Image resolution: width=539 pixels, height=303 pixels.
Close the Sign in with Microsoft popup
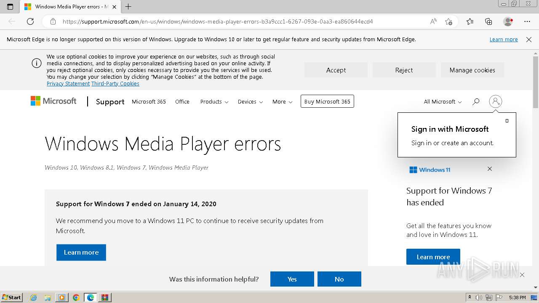[507, 121]
